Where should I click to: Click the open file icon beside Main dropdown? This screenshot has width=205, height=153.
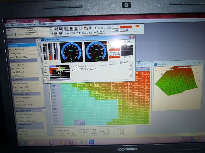pyautogui.click(x=56, y=29)
